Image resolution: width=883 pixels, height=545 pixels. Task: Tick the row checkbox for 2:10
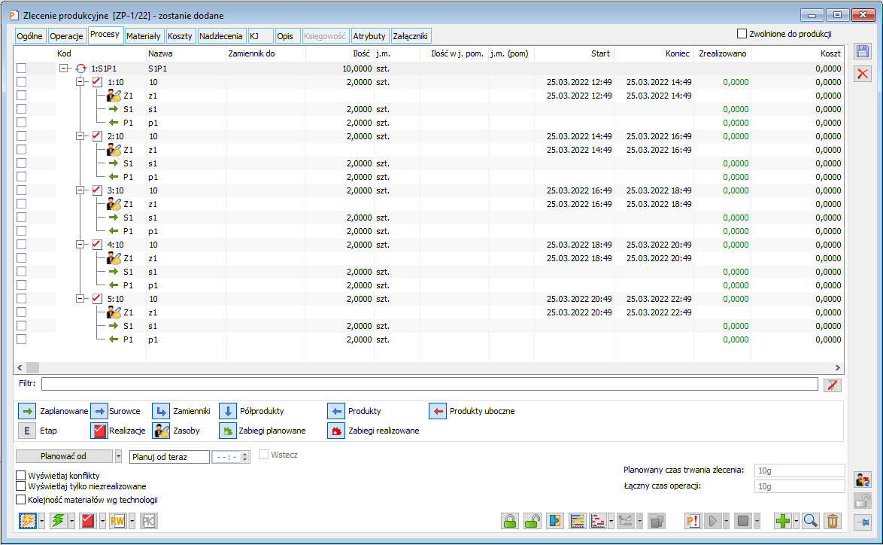(x=21, y=135)
